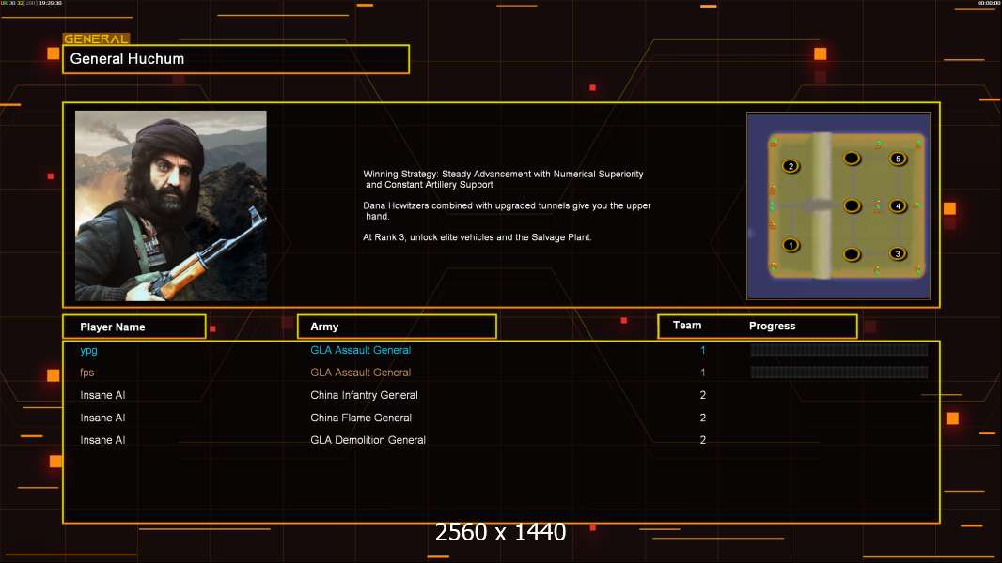Click unnumbered black spot between markers 2 and 5
The image size is (1002, 563).
click(x=852, y=159)
